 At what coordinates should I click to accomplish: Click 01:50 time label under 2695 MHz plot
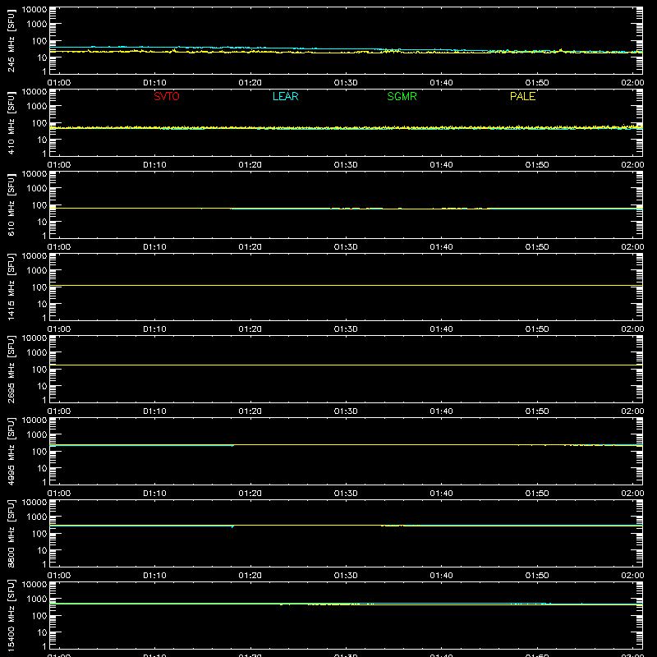click(x=537, y=411)
